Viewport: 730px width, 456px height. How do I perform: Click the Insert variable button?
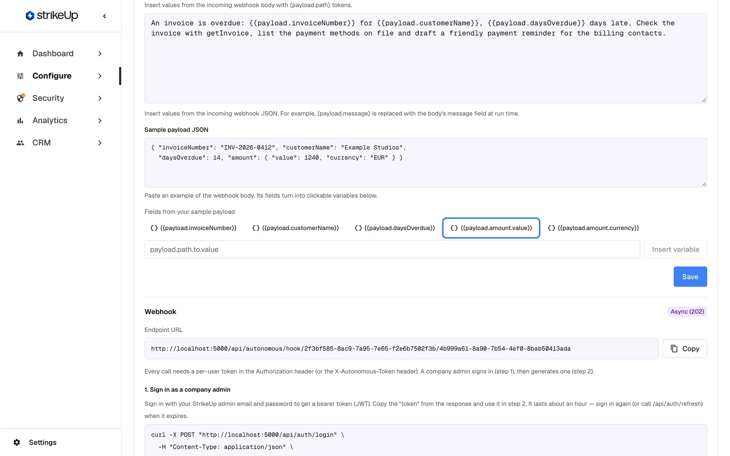click(676, 249)
